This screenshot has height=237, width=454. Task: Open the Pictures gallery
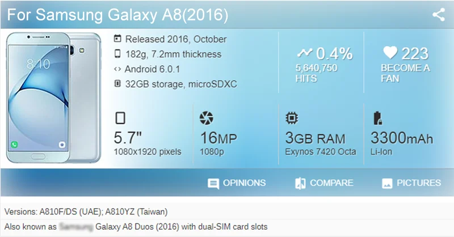click(411, 183)
